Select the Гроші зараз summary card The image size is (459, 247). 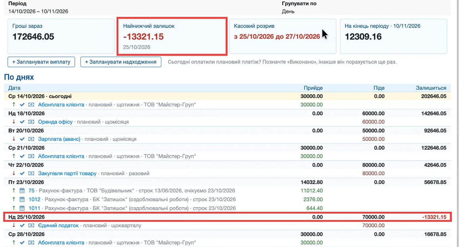[x=61, y=36]
